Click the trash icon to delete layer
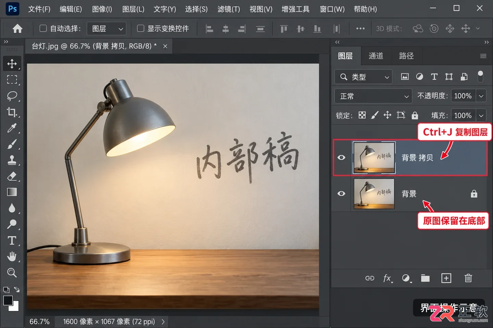Image resolution: width=493 pixels, height=328 pixels. click(x=468, y=278)
